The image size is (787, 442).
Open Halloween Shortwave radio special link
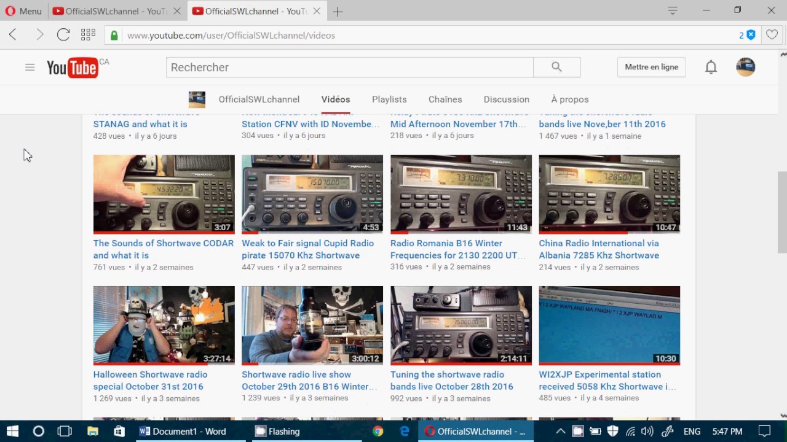coord(150,381)
